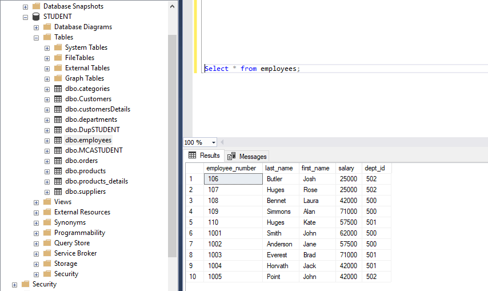Click the FileTables folder icon
Screen dimensions: 488x291
point(58,58)
